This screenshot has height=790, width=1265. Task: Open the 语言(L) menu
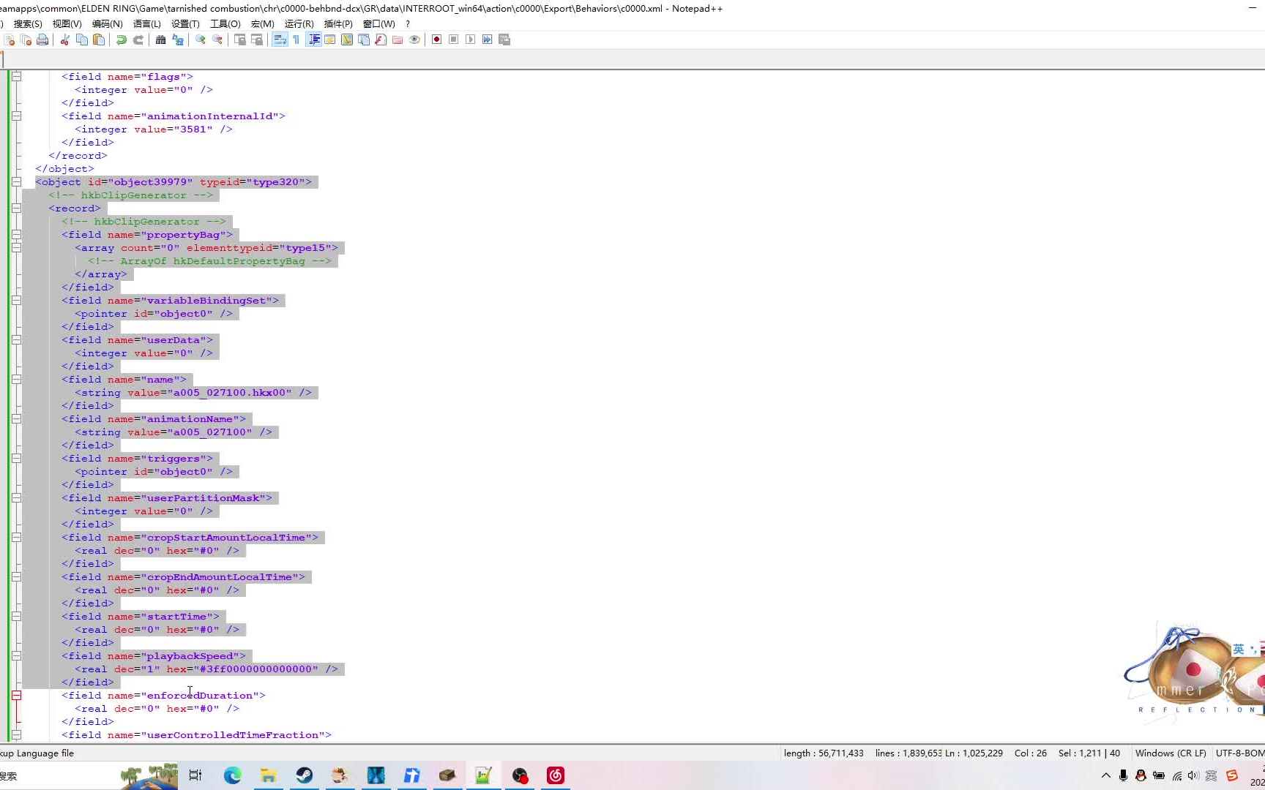(146, 24)
